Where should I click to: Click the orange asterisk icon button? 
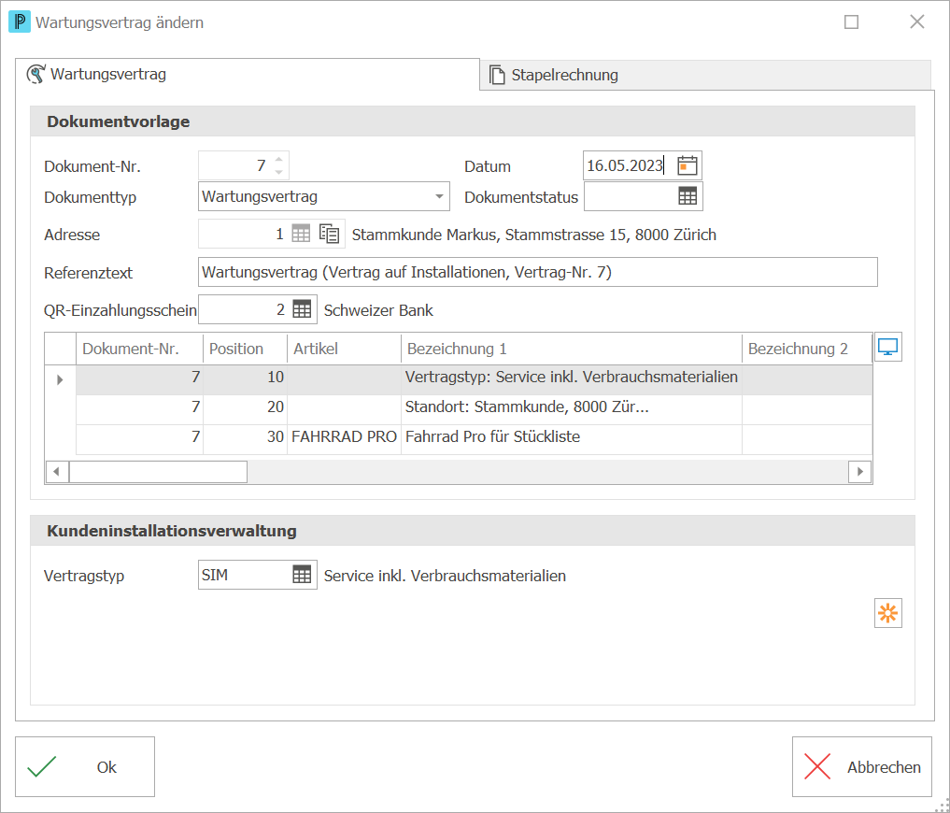click(x=887, y=613)
